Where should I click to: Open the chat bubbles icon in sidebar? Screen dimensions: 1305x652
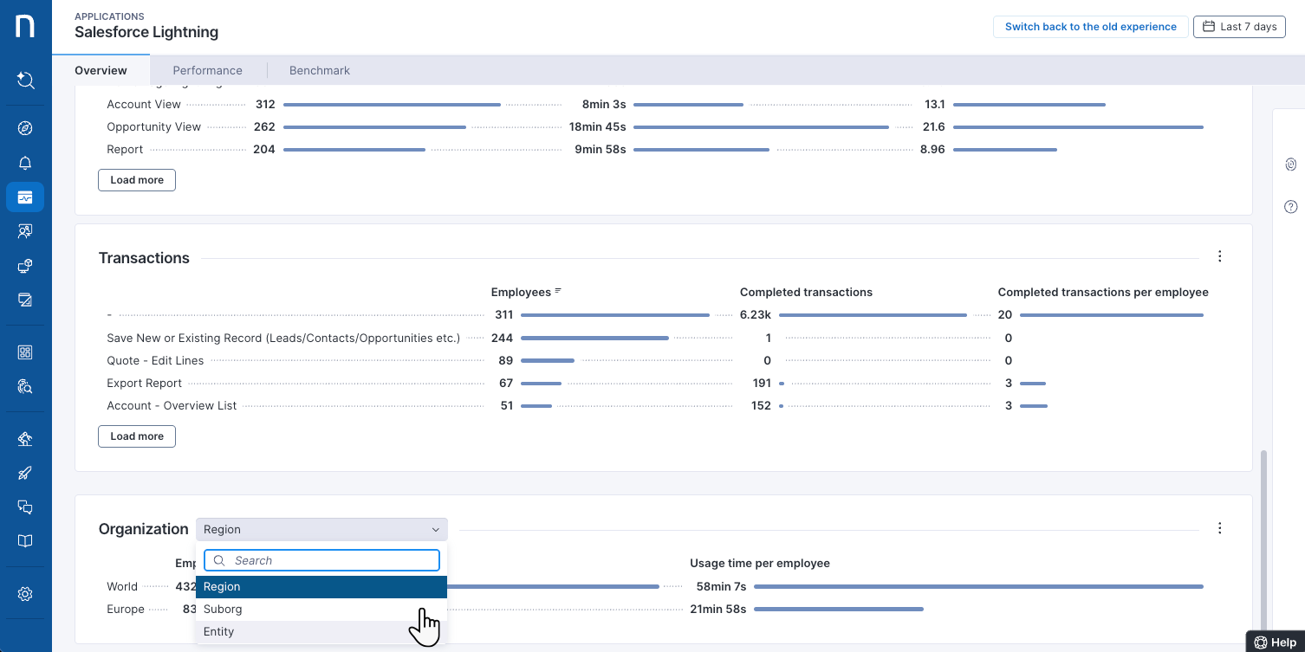(25, 507)
